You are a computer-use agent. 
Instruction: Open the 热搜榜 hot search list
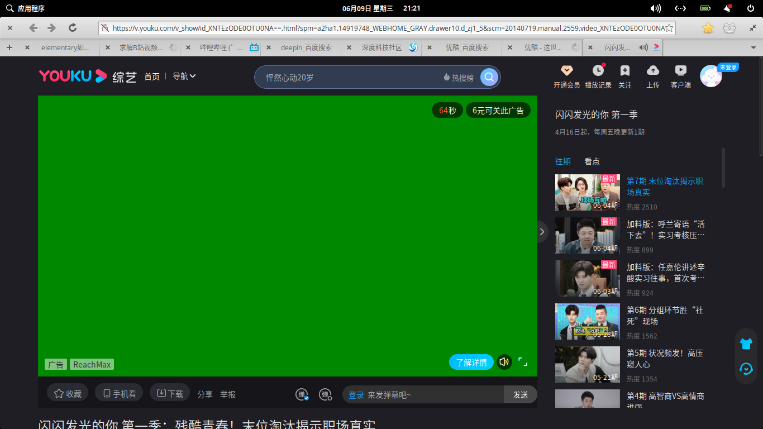459,78
